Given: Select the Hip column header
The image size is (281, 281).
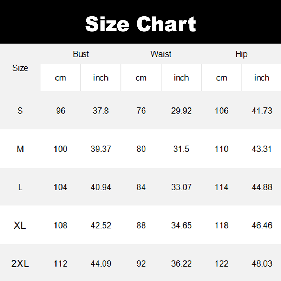Looking at the screenshot, I should [241, 54].
